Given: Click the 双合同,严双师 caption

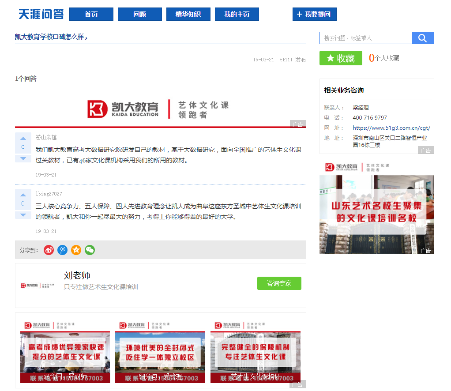Looking at the screenshot, I should click(65, 376).
